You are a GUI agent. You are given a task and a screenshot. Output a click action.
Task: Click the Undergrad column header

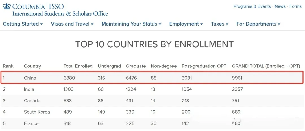tap(109, 66)
